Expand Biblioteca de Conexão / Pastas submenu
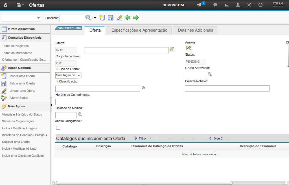 [x=47, y=135]
